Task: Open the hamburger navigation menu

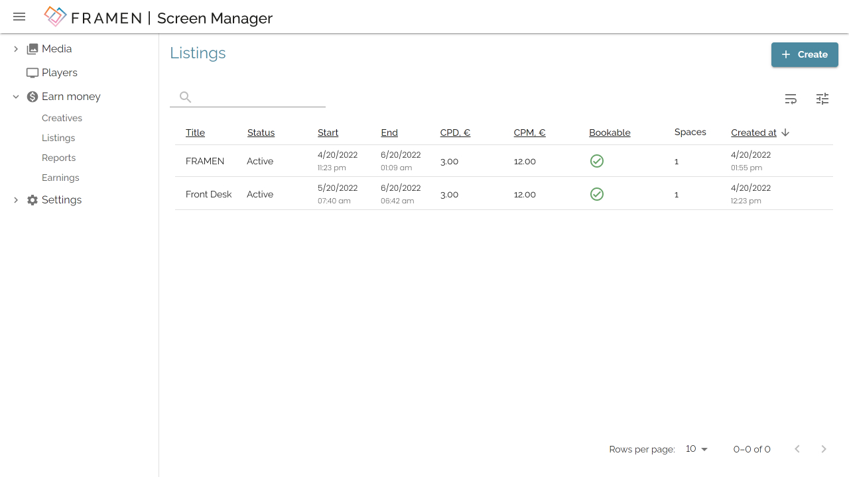Action: point(19,17)
